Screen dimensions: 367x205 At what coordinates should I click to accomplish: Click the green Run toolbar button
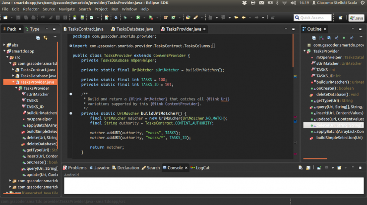tap(138, 17)
